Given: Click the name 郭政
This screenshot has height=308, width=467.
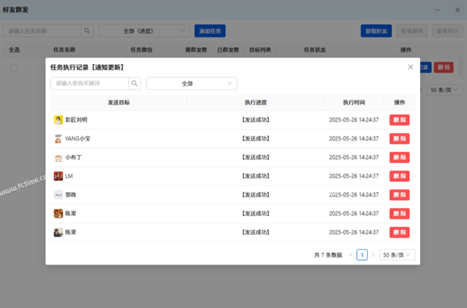Looking at the screenshot, I should [71, 195].
